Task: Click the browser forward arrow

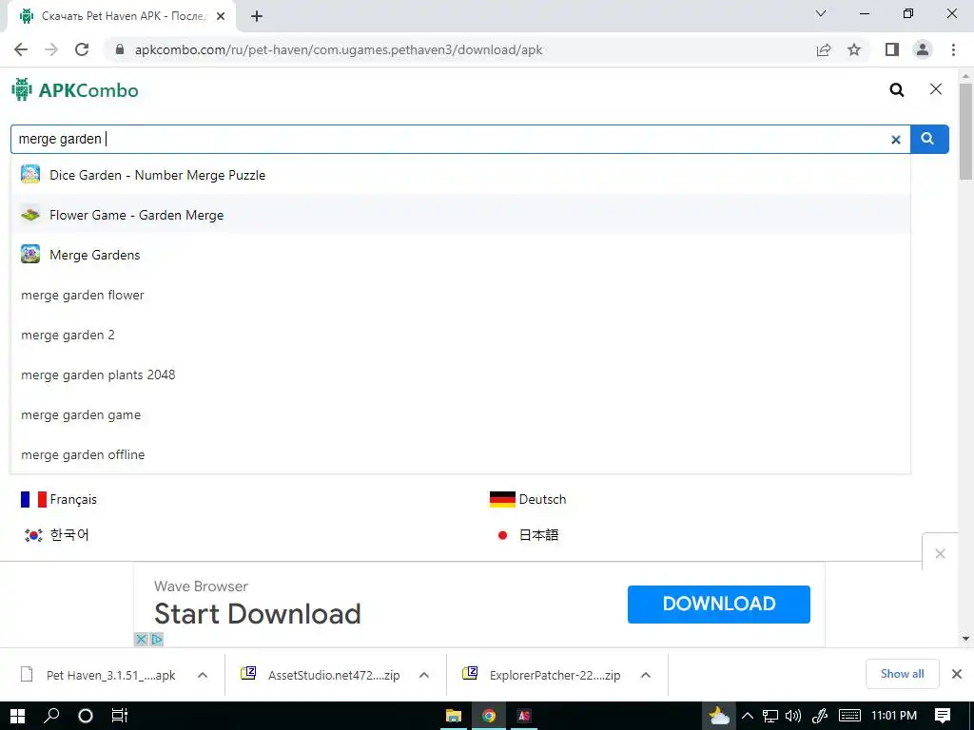Action: pos(51,49)
